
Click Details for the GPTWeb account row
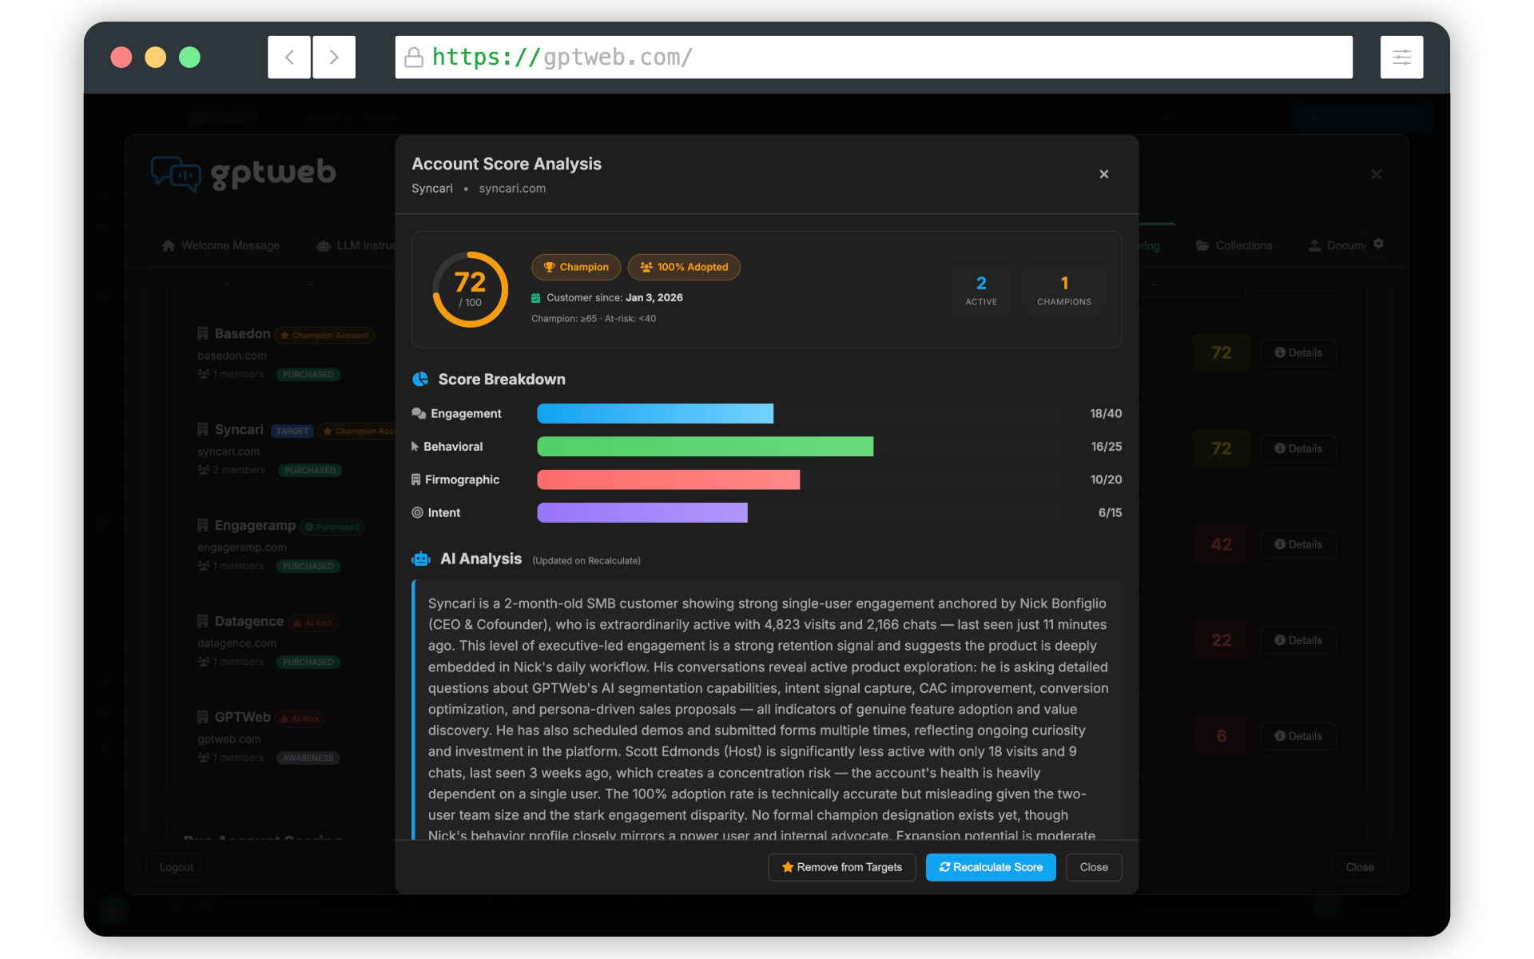point(1298,736)
